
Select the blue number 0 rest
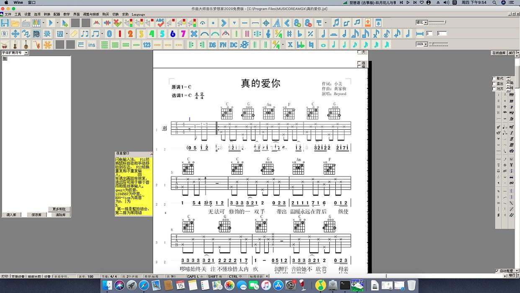109,33
